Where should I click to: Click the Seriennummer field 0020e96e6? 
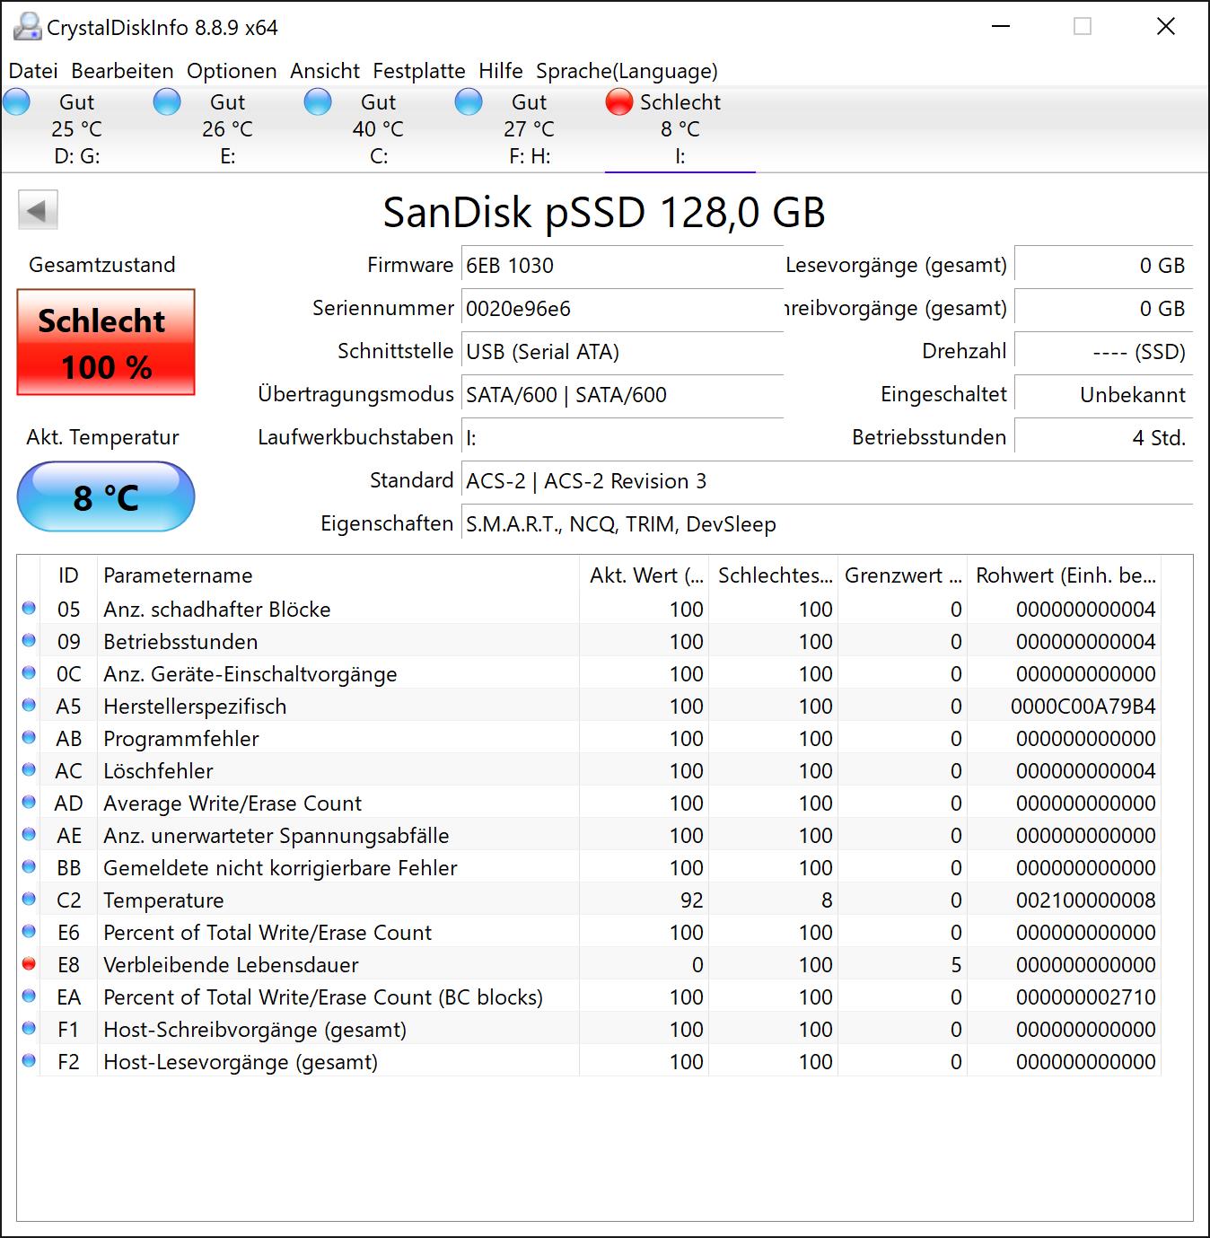click(x=622, y=309)
